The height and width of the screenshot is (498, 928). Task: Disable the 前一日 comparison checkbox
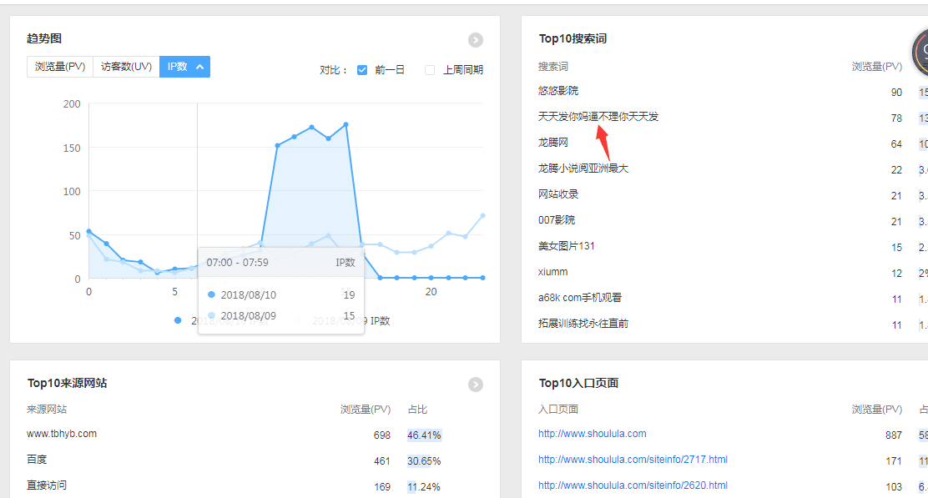point(362,69)
